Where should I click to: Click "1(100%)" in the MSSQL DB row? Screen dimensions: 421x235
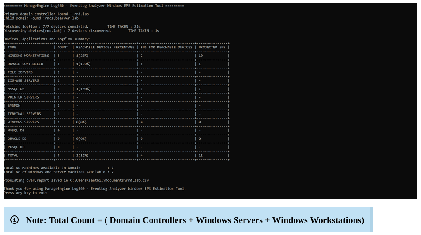coord(83,89)
